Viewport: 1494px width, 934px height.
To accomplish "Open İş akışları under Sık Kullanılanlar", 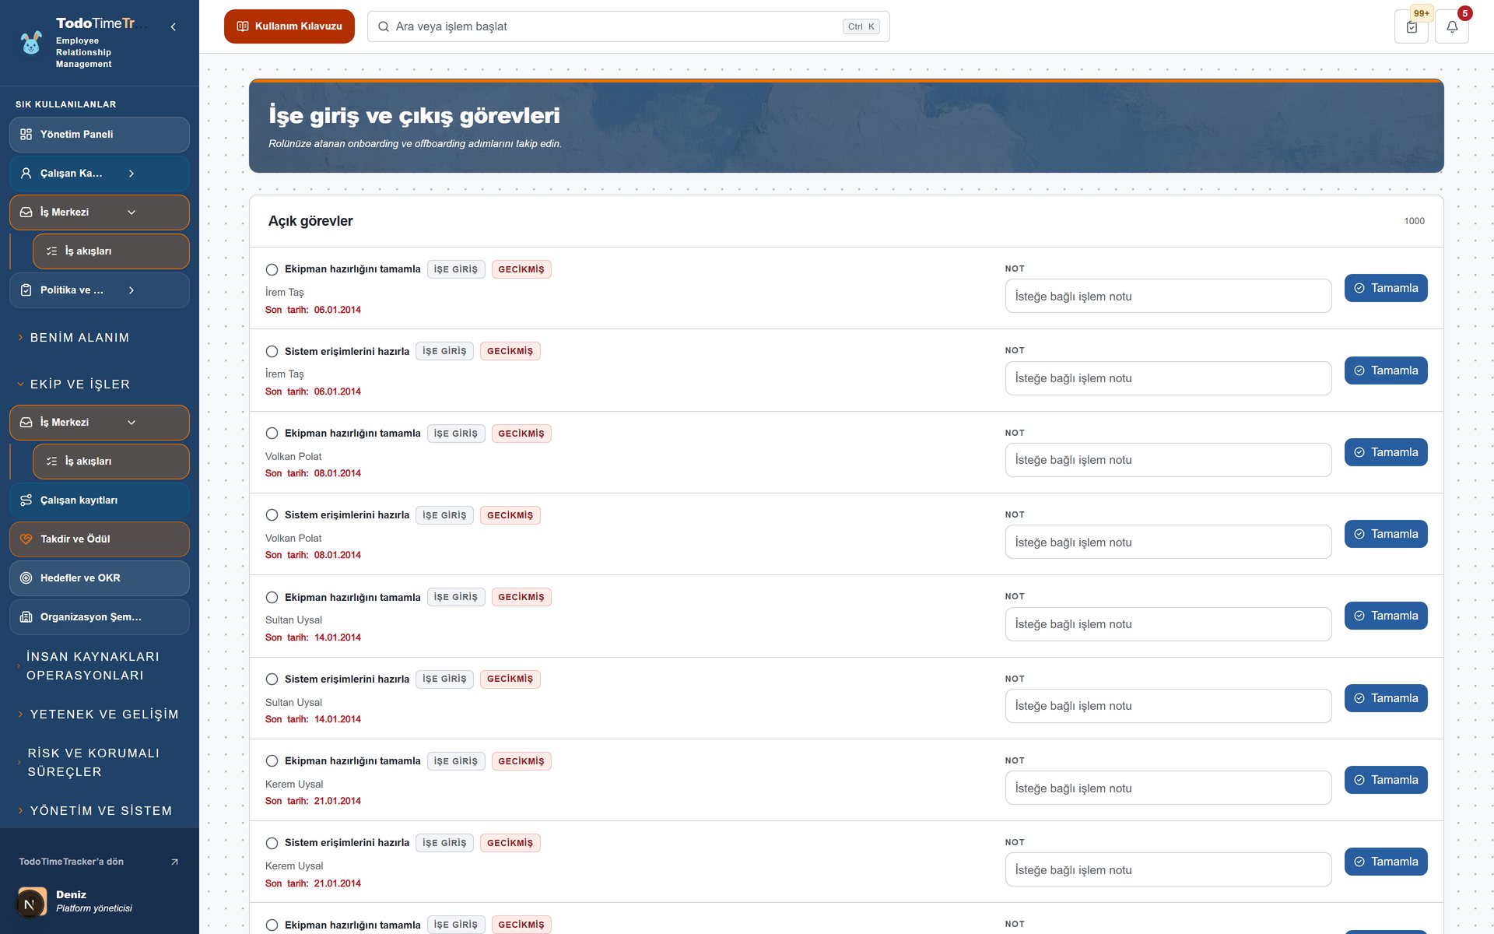I will point(111,251).
